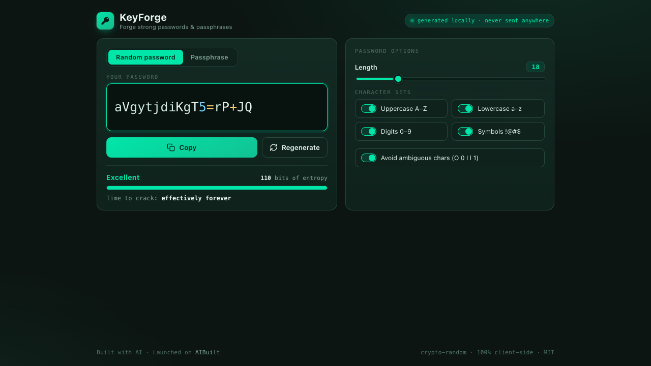Click the crypto-random footer text
The width and height of the screenshot is (651, 366).
pyautogui.click(x=487, y=352)
